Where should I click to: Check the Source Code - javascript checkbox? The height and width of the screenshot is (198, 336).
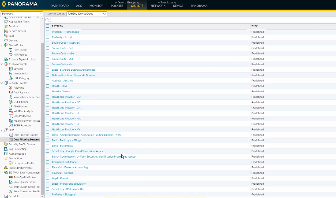[x=48, y=43]
